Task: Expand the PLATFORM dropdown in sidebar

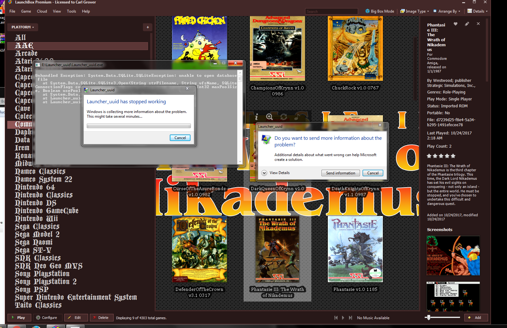Action: (x=23, y=27)
